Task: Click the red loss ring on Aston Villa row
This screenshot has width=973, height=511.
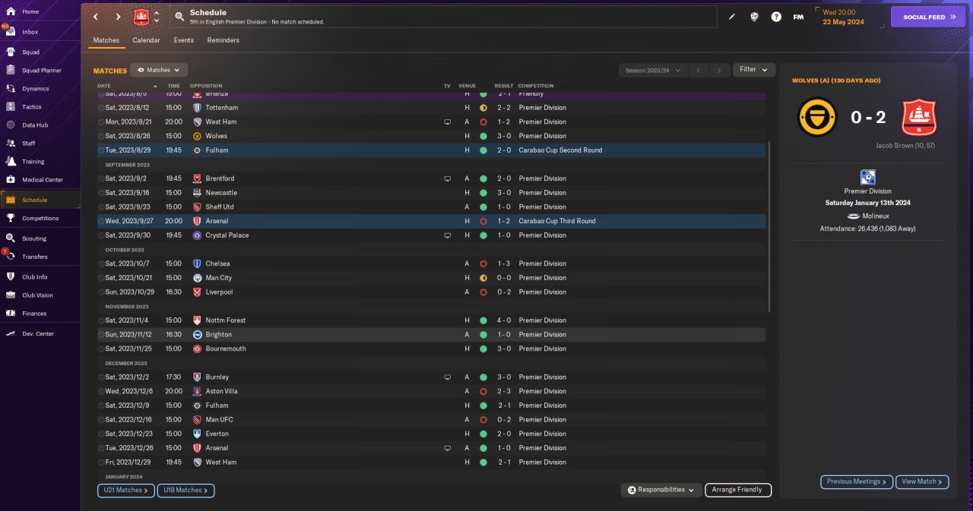Action: [x=483, y=391]
